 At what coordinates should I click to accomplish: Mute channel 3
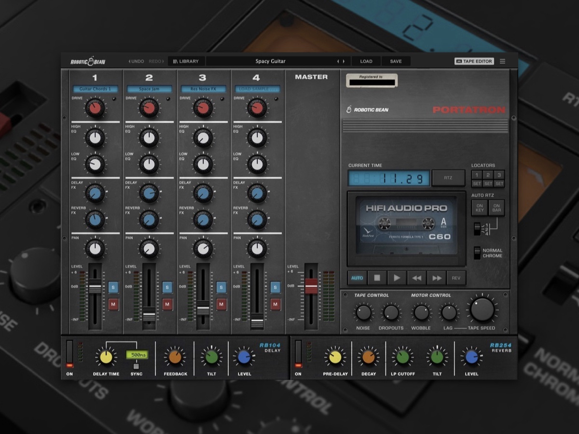click(221, 304)
